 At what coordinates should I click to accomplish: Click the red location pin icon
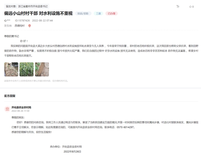pos(29,26)
